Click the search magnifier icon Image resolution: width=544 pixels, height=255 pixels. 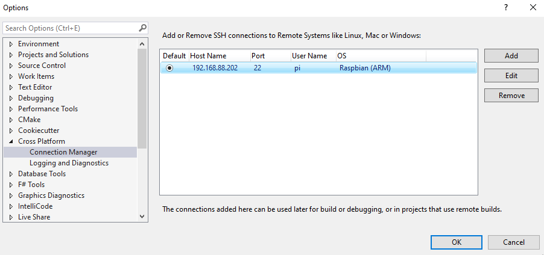pyautogui.click(x=142, y=28)
